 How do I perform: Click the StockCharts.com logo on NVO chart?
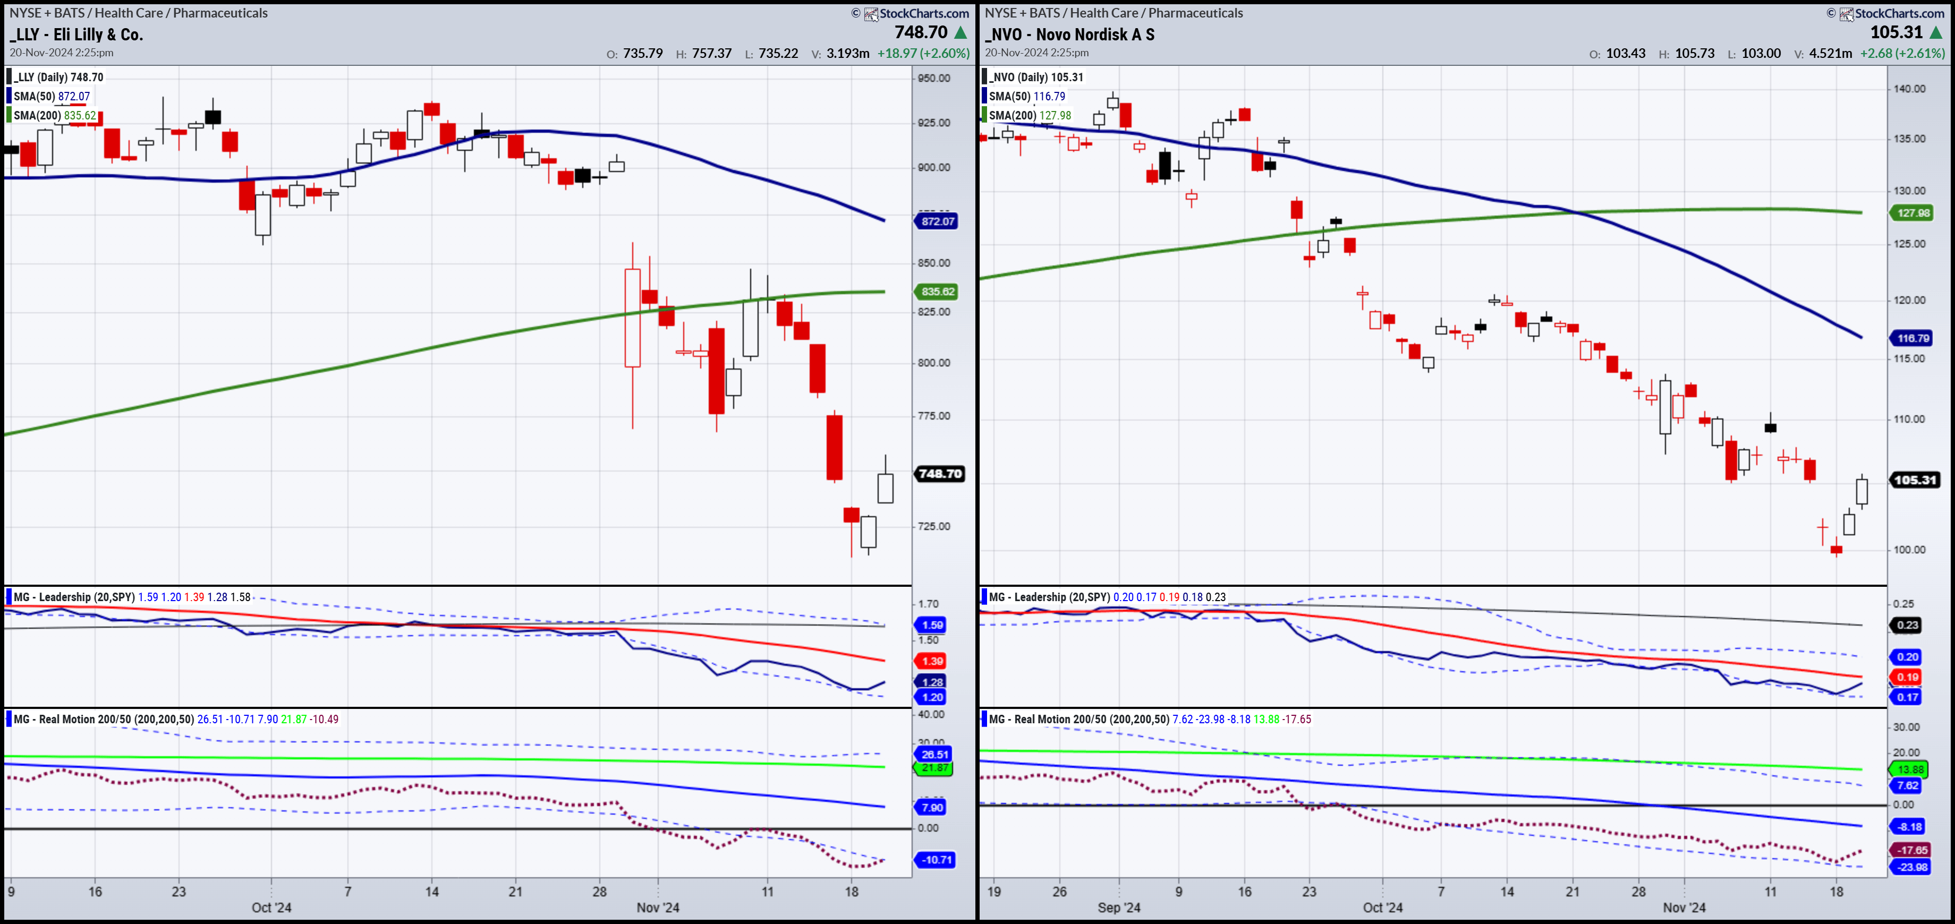click(x=1892, y=14)
